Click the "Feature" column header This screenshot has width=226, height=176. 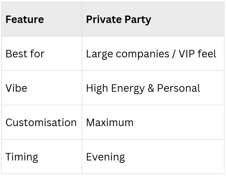25,20
